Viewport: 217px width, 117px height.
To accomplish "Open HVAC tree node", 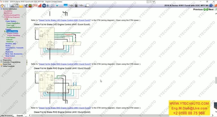I will (x=7, y=50).
